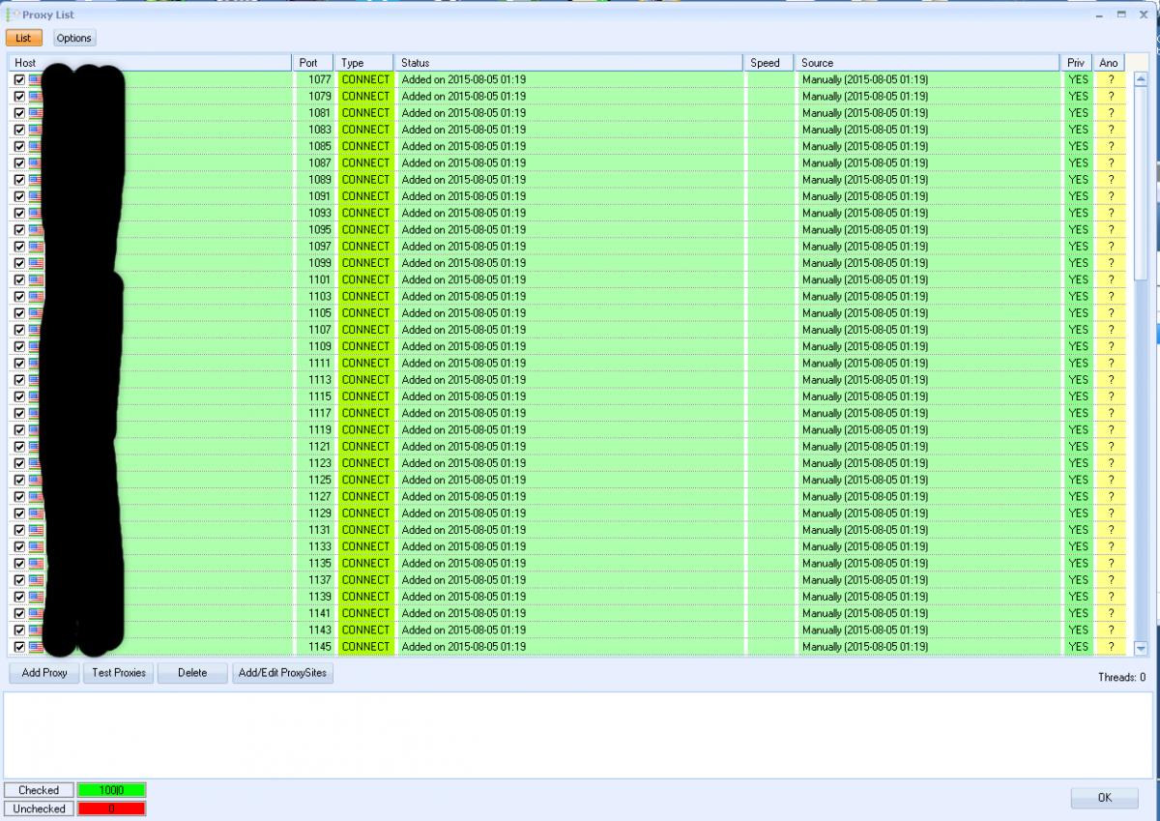Click the Proxy List window title icon
The height and width of the screenshot is (821, 1160).
pos(13,15)
